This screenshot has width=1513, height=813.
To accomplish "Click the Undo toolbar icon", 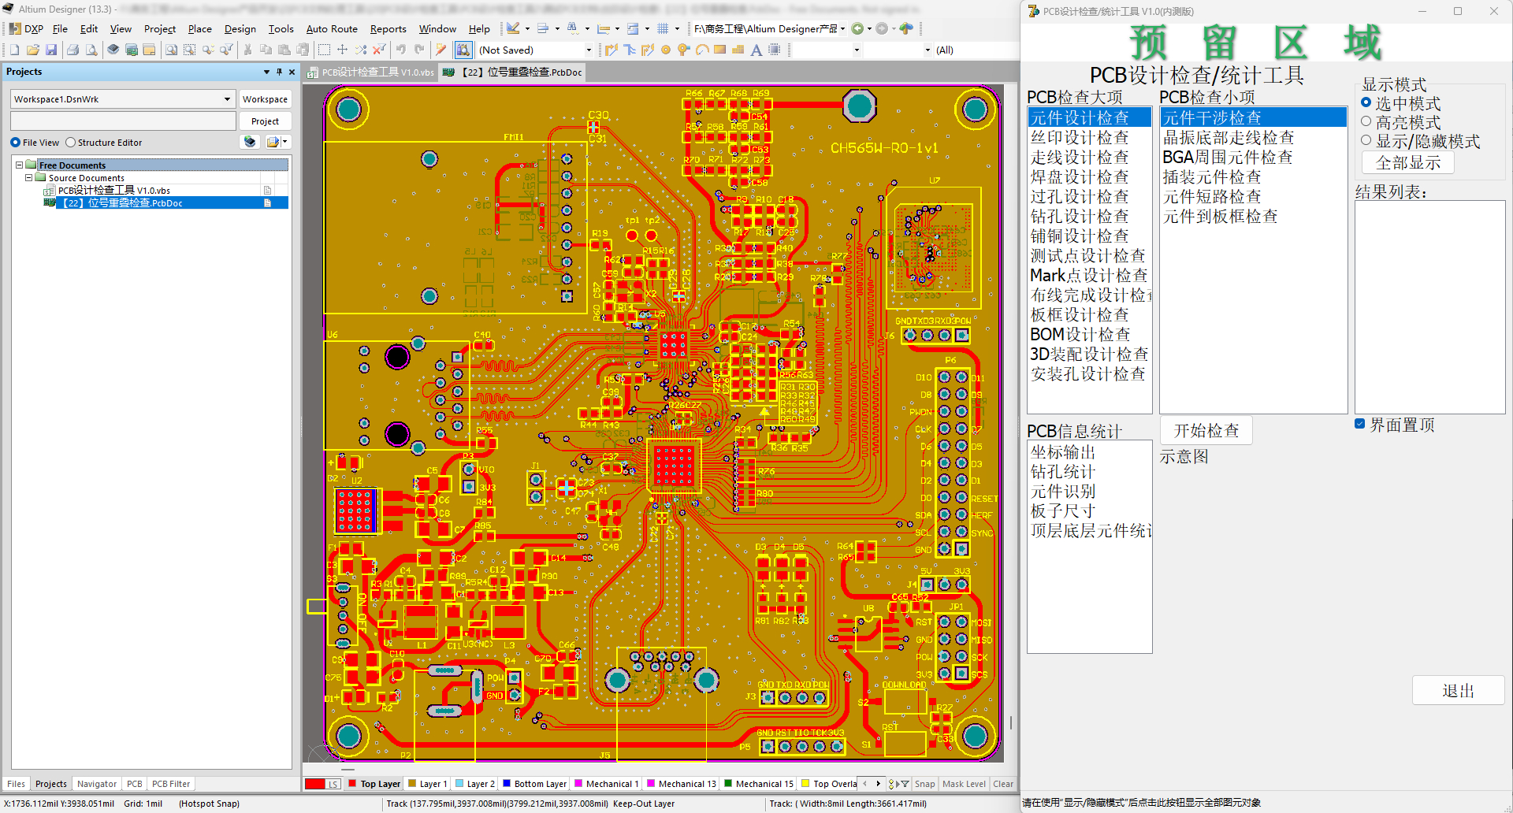I will [401, 50].
